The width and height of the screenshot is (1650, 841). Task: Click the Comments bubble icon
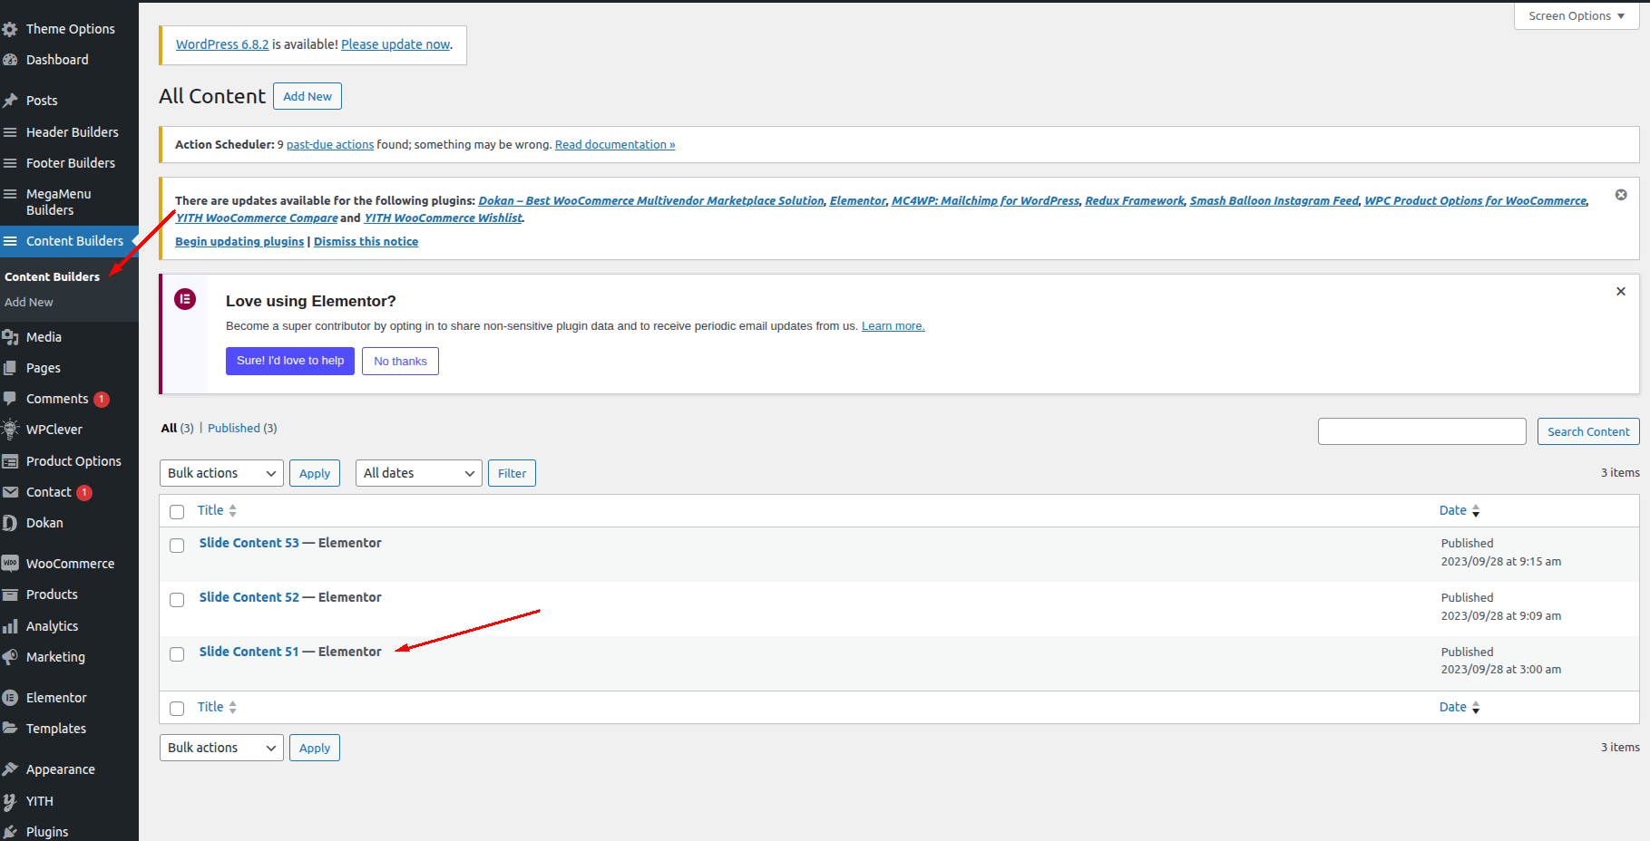click(x=10, y=399)
